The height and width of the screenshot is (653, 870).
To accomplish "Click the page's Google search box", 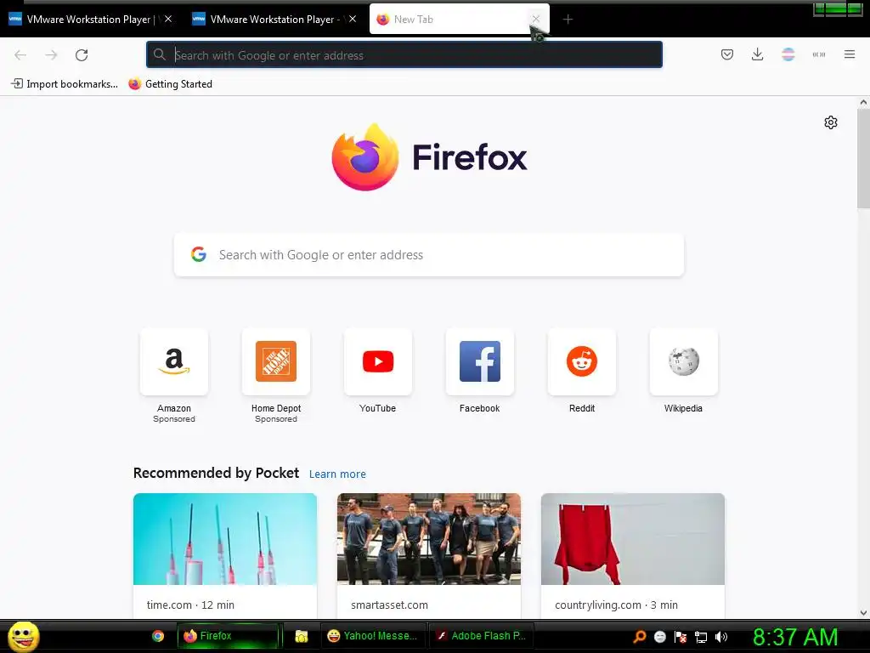I will [x=429, y=255].
